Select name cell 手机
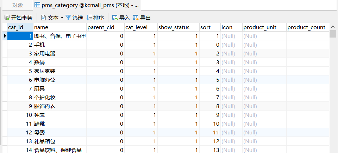 60,45
